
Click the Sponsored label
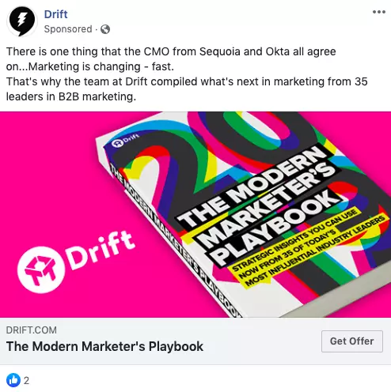click(x=68, y=29)
